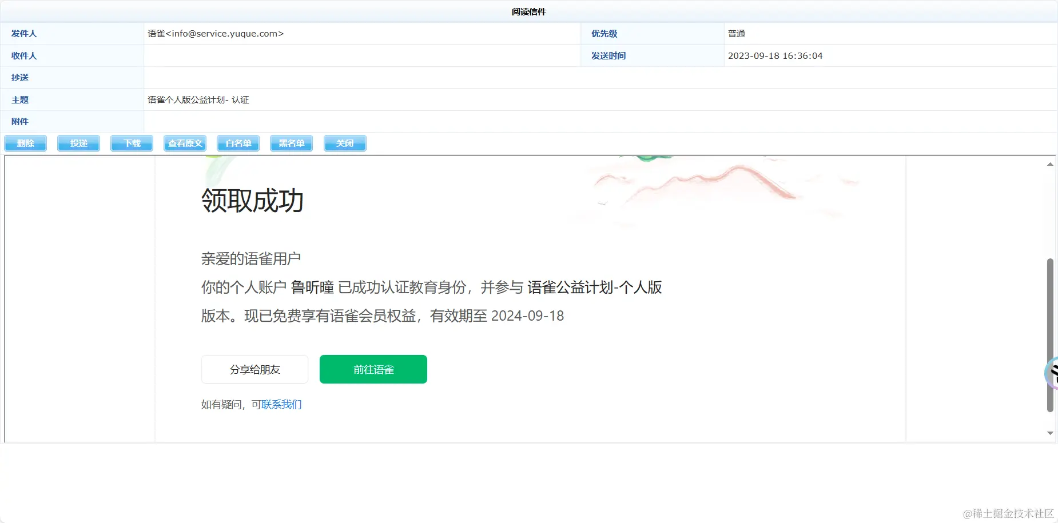Screen dimensions: 1058x523
Task: Open Yuque via green 前往语雀 button
Action: pyautogui.click(x=373, y=369)
